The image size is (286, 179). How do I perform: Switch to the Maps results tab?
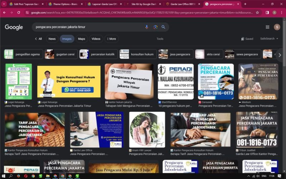point(82,39)
